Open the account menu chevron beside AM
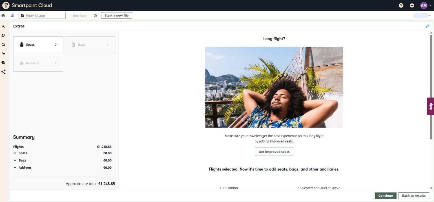The height and width of the screenshot is (202, 434). pyautogui.click(x=430, y=6)
